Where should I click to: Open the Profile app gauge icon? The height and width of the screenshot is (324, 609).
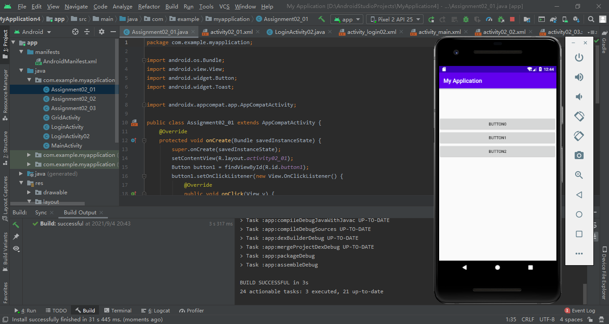[x=489, y=19]
